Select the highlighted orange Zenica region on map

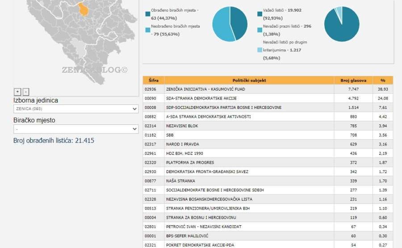click(84, 8)
